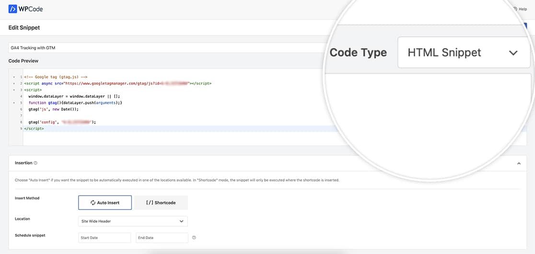Click the Start Date field
Screen dimensions: 535x254
105,238
